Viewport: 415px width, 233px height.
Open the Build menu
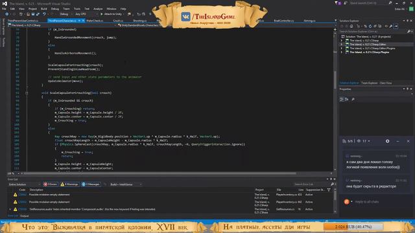click(x=44, y=8)
